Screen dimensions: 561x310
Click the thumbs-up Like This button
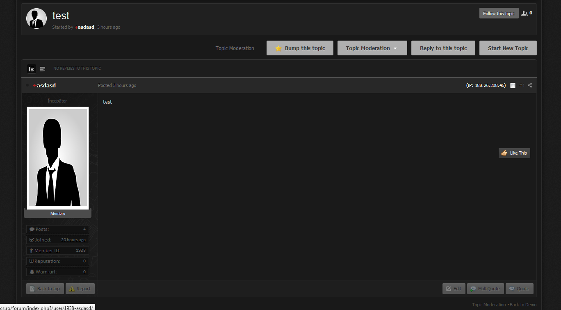click(x=514, y=153)
